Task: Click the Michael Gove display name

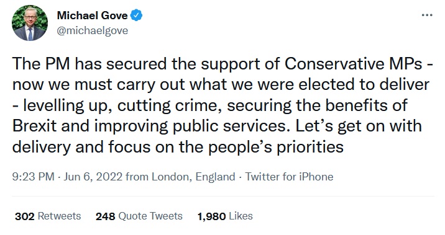Action: (92, 16)
